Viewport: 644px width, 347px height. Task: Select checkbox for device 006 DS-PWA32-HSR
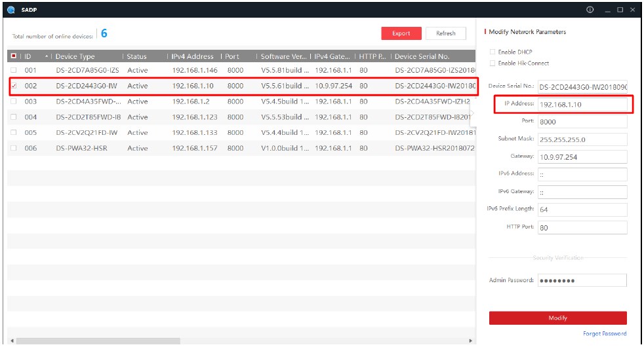pos(14,149)
